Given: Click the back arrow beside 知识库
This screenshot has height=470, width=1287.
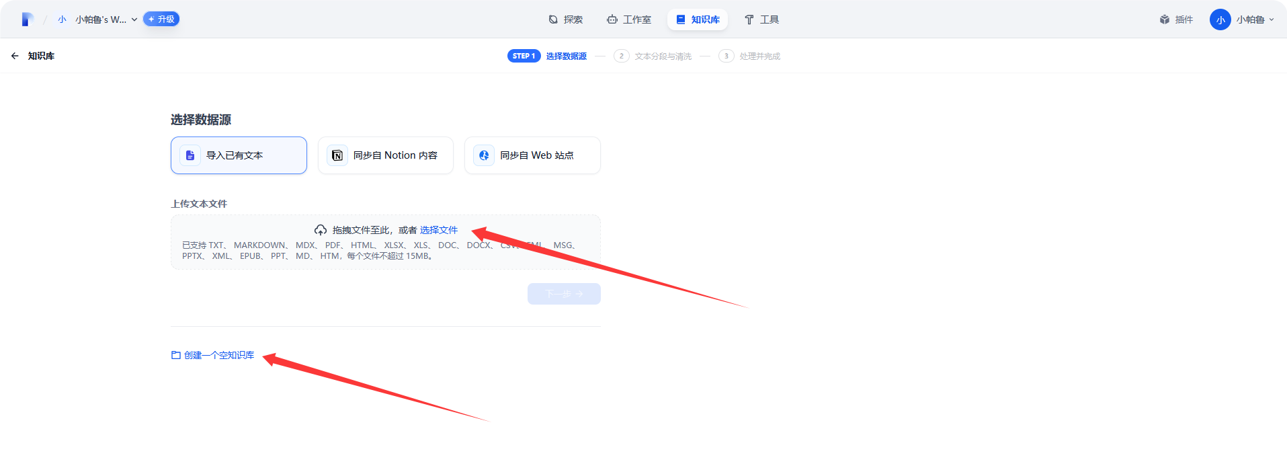Looking at the screenshot, I should [15, 56].
